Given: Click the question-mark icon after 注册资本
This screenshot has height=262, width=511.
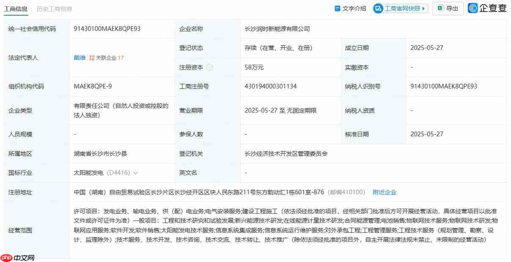Looking at the screenshot, I should coord(210,67).
